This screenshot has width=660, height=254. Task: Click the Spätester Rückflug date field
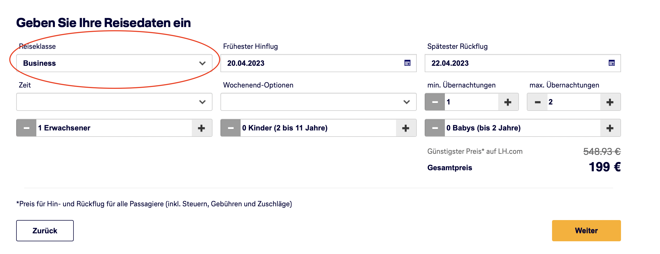pyautogui.click(x=515, y=63)
